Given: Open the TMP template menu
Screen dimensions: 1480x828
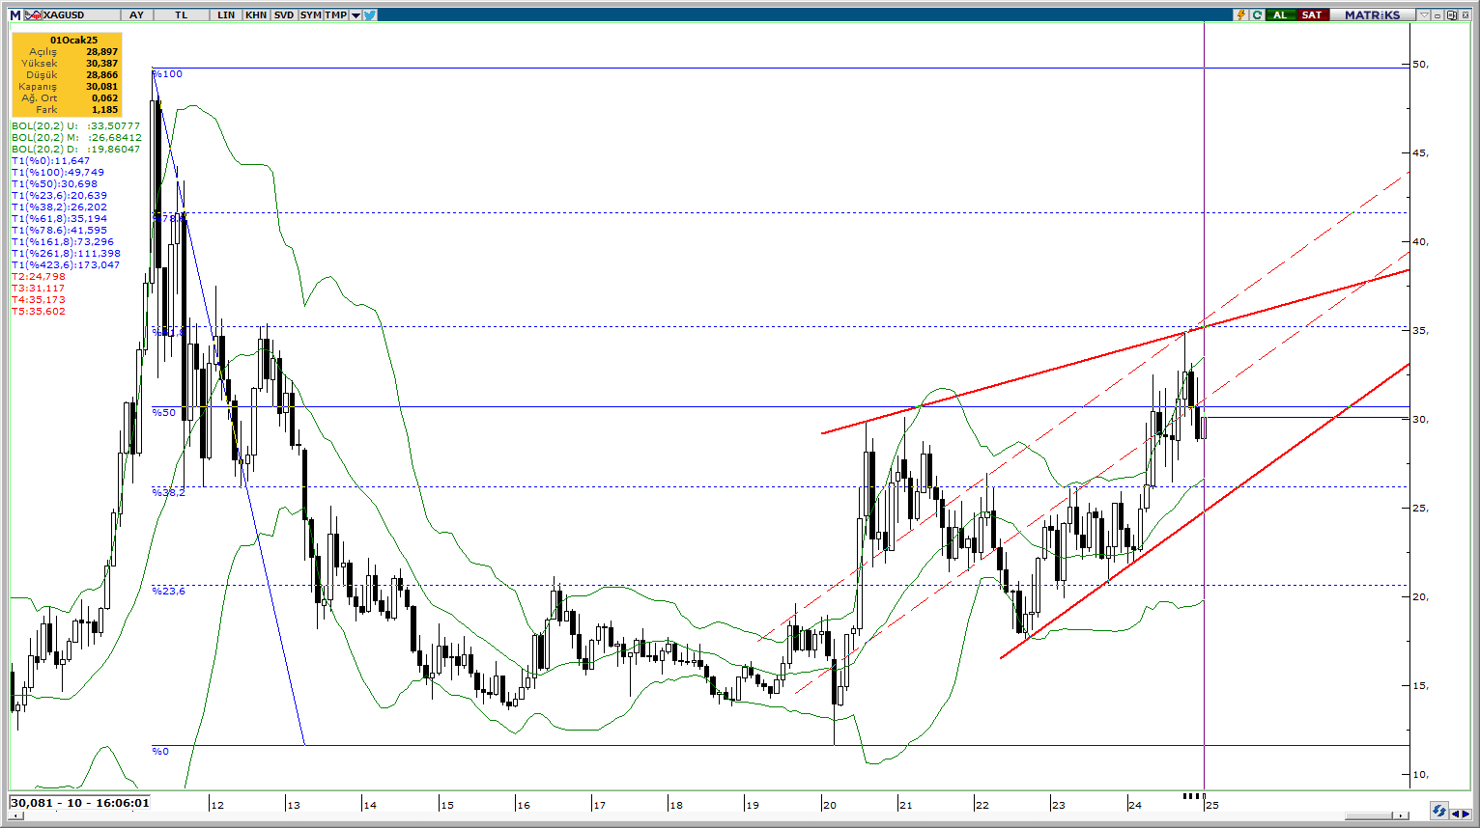Looking at the screenshot, I should point(336,15).
